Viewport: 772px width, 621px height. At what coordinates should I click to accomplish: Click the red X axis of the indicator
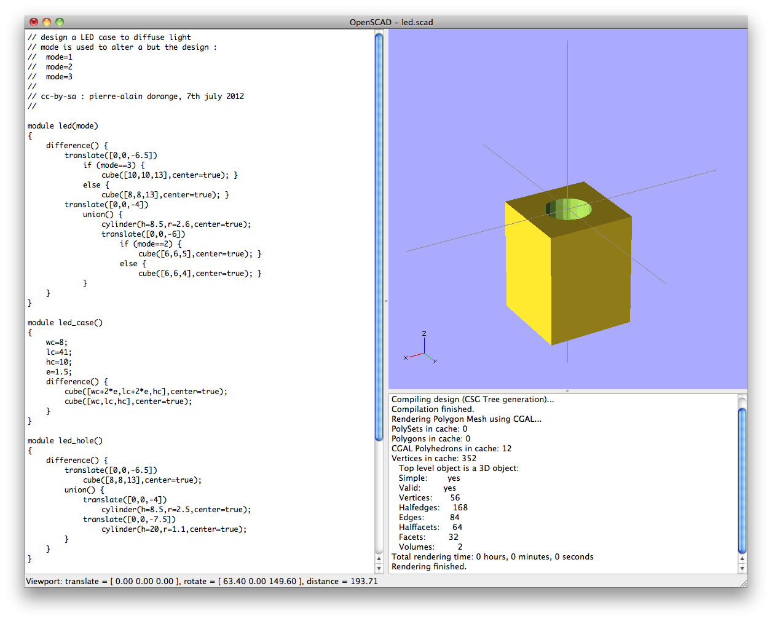click(417, 355)
